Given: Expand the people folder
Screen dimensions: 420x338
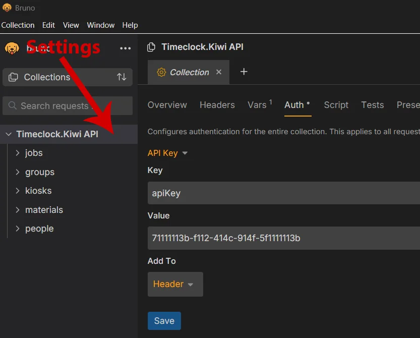Looking at the screenshot, I should pyautogui.click(x=18, y=229).
